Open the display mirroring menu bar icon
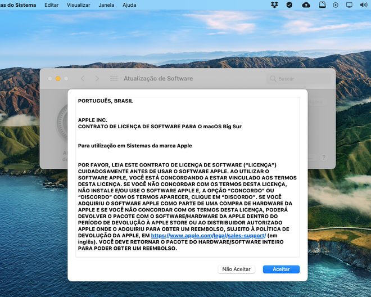Viewport: 371px width, 297px height. point(349,5)
